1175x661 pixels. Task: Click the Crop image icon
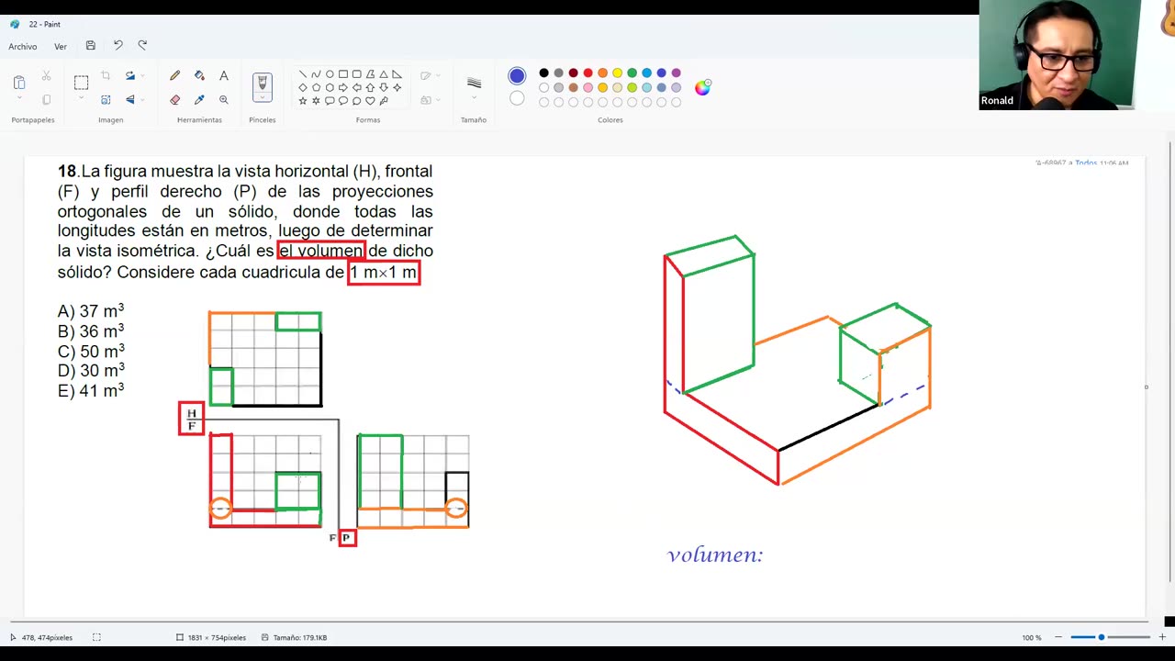click(106, 76)
